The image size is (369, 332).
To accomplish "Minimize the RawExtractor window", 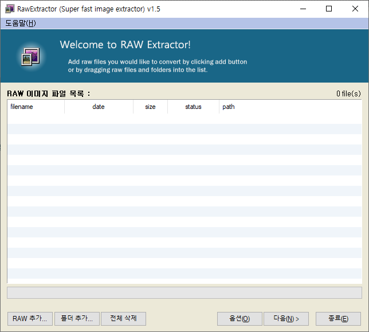I will coord(303,9).
